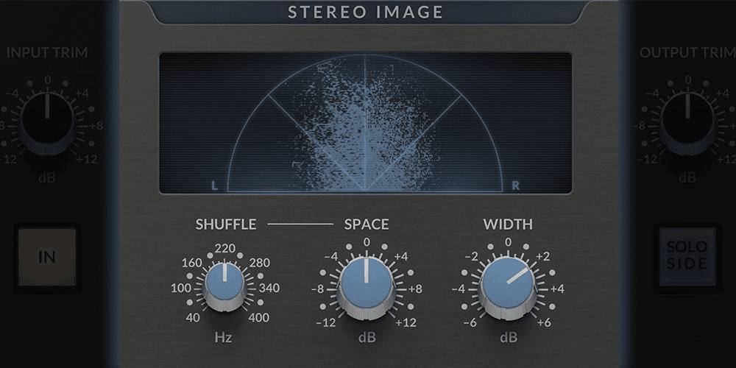Click the STEREO IMAGE title header

366,13
